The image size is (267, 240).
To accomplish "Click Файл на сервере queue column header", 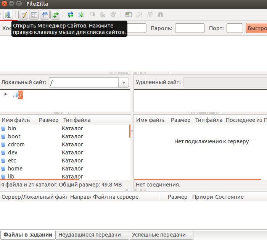I will (125, 197).
